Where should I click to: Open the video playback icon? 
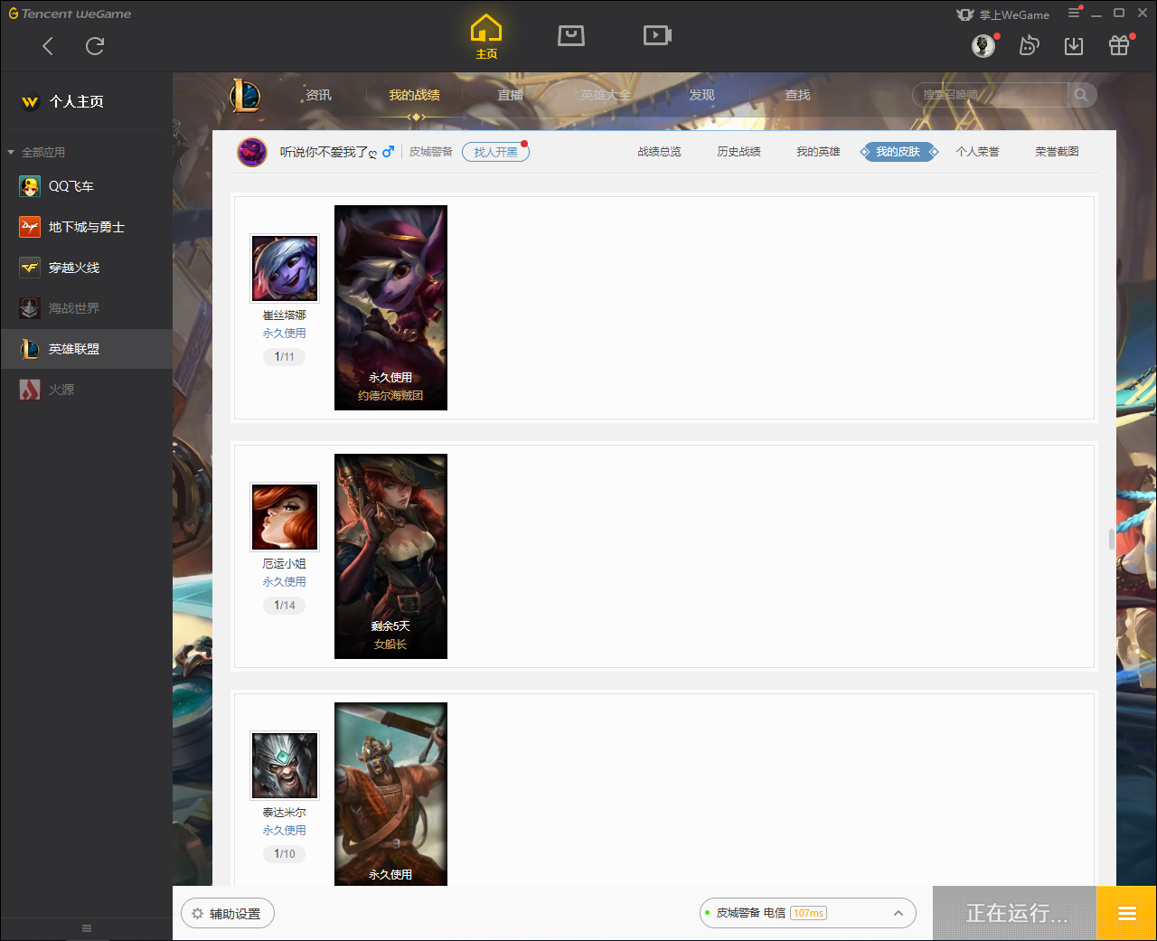657,35
